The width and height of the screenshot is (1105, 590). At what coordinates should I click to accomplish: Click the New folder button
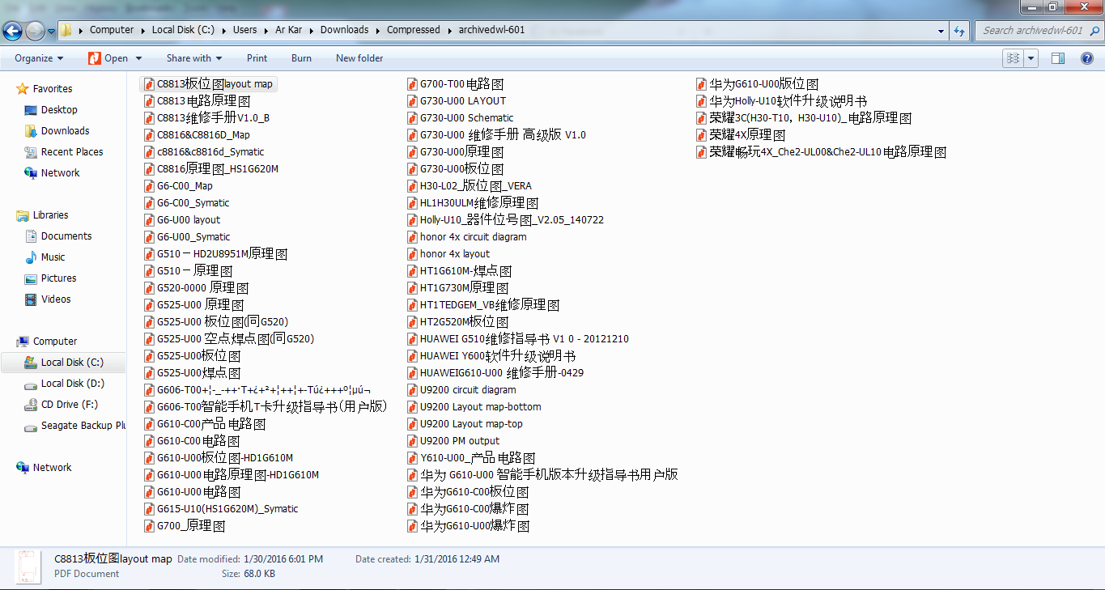coord(359,57)
